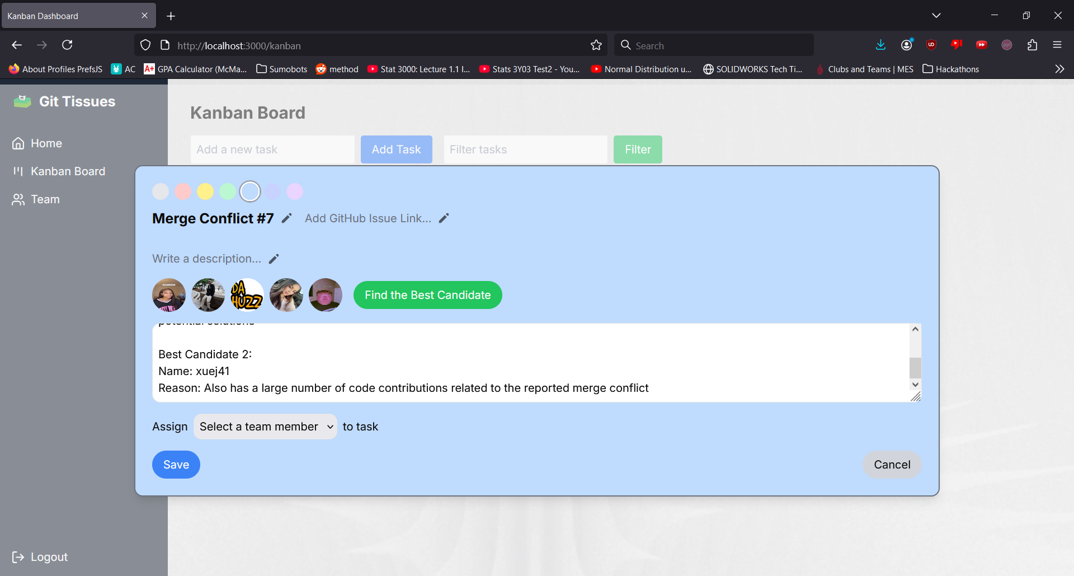Choose the green color swatch
This screenshot has height=576, width=1074.
228,191
